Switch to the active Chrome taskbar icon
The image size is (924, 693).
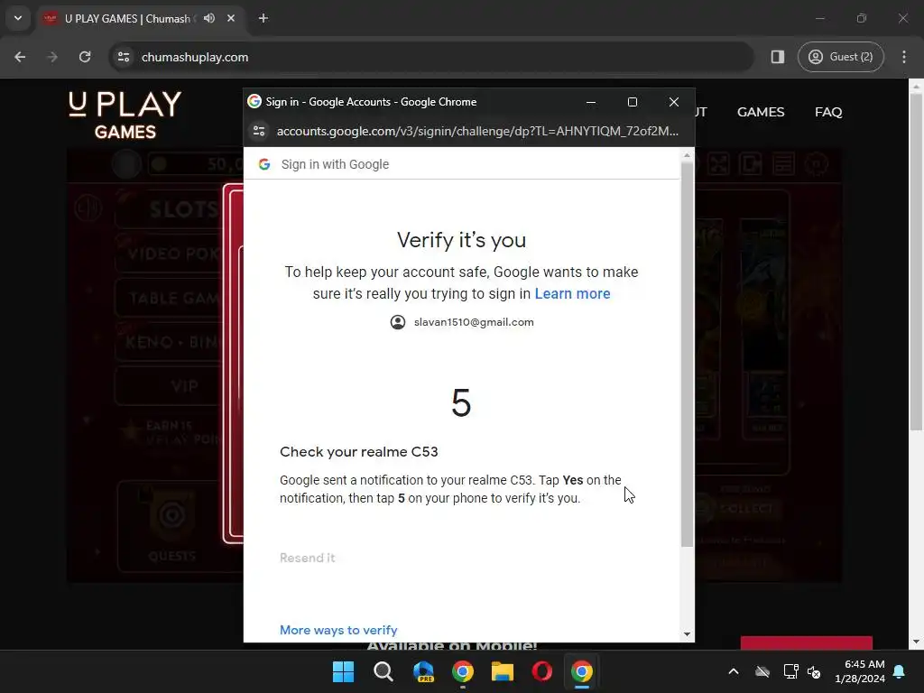(582, 671)
